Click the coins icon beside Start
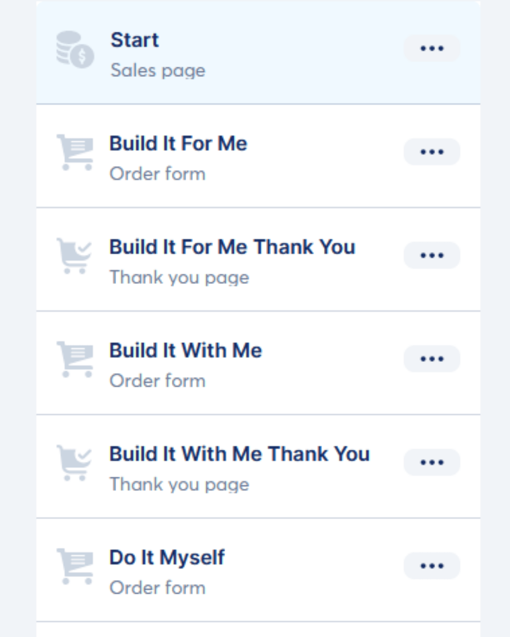This screenshot has height=637, width=510. point(75,50)
